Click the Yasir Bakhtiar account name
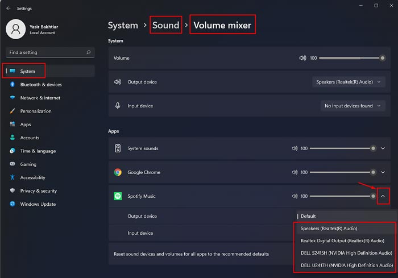 click(x=44, y=27)
